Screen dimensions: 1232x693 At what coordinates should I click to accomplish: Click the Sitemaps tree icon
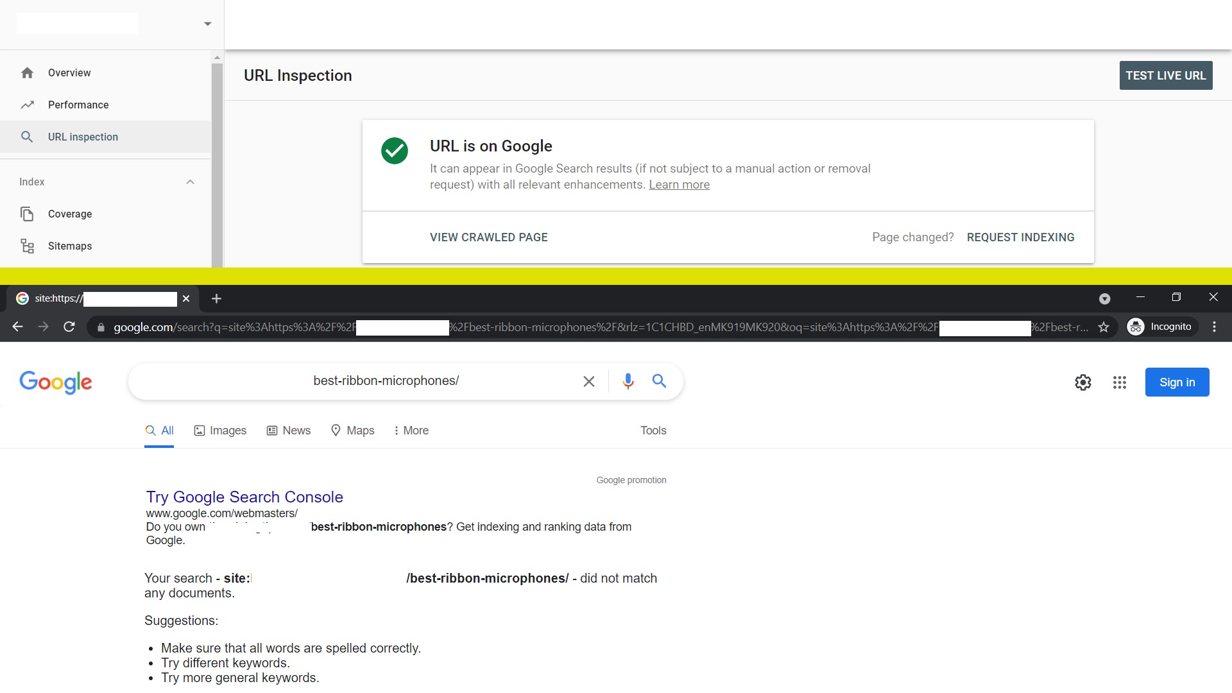[x=27, y=246]
